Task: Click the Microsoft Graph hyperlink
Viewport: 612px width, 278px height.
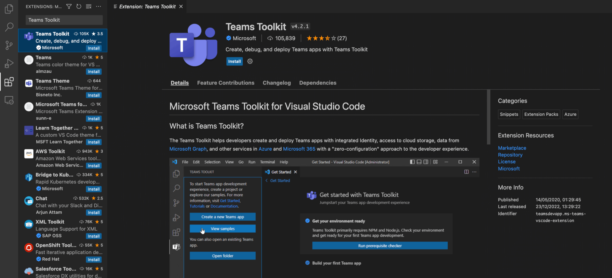Action: click(x=188, y=149)
